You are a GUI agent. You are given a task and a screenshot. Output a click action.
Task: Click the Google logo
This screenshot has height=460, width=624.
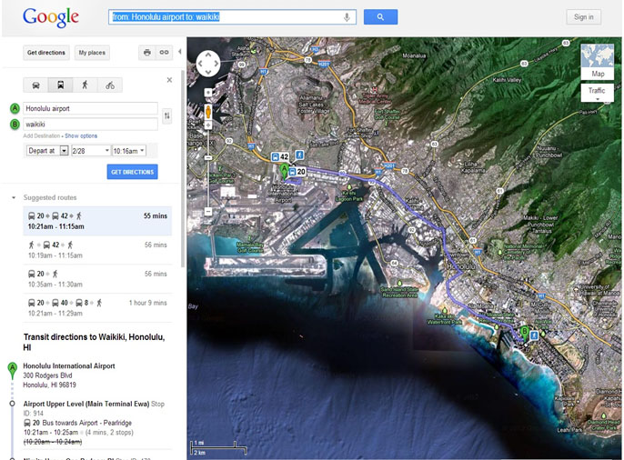point(51,17)
